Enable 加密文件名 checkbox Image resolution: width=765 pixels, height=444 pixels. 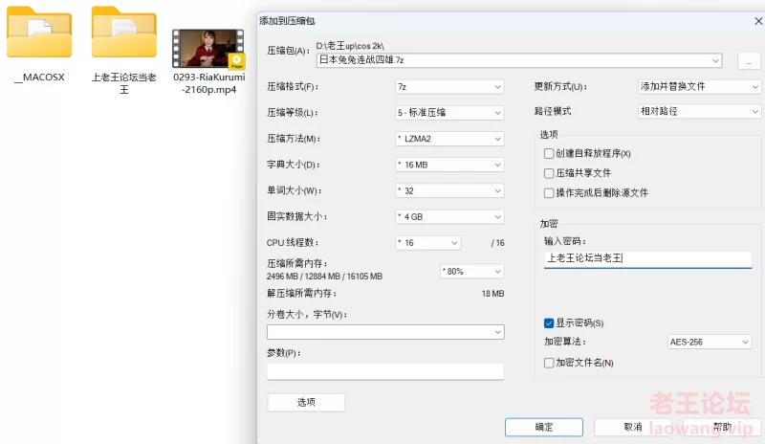(549, 363)
